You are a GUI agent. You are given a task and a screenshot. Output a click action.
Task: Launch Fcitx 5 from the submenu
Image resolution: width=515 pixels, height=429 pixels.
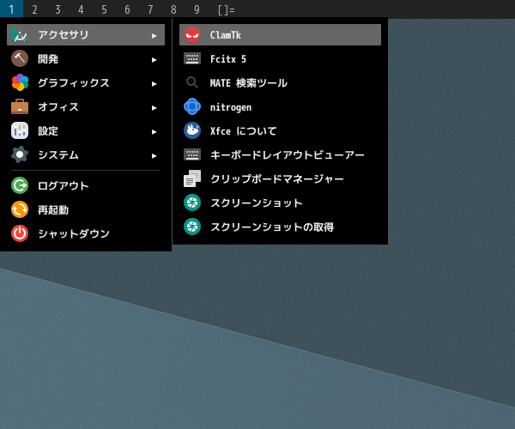(280, 58)
